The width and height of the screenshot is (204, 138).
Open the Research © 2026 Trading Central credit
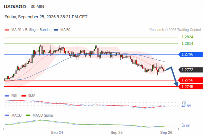point(175,30)
